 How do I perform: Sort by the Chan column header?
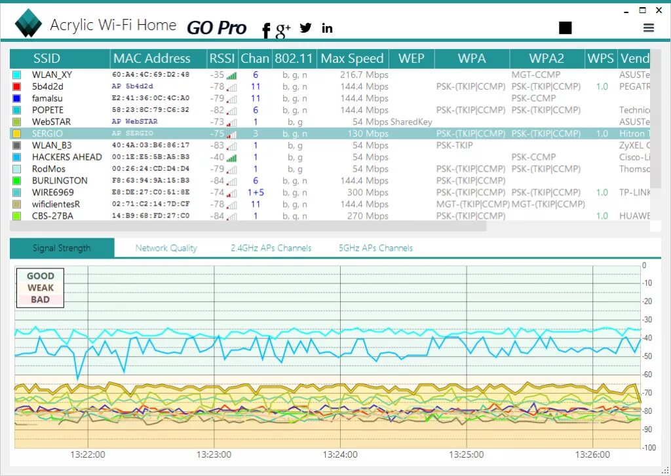pyautogui.click(x=255, y=58)
